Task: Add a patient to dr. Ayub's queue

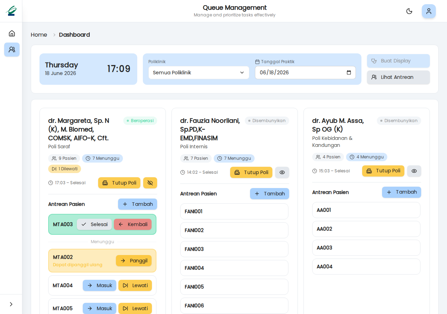Action: pos(402,192)
